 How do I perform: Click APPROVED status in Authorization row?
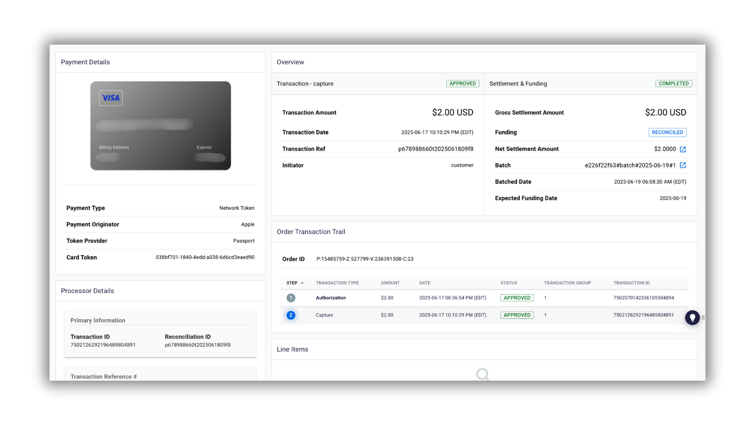(x=517, y=298)
